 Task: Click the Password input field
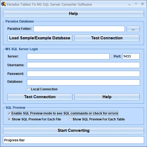(x=83, y=74)
